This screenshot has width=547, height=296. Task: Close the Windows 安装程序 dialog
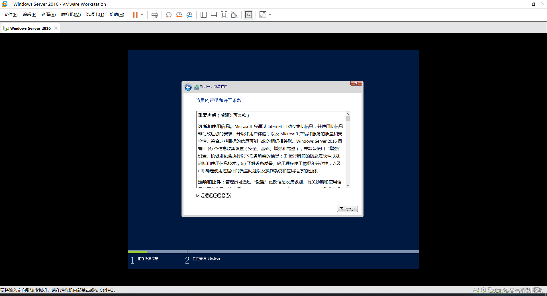coord(356,83)
